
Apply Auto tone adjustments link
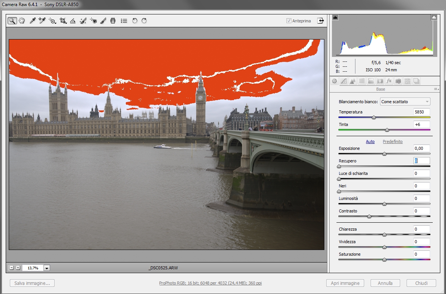tap(370, 141)
